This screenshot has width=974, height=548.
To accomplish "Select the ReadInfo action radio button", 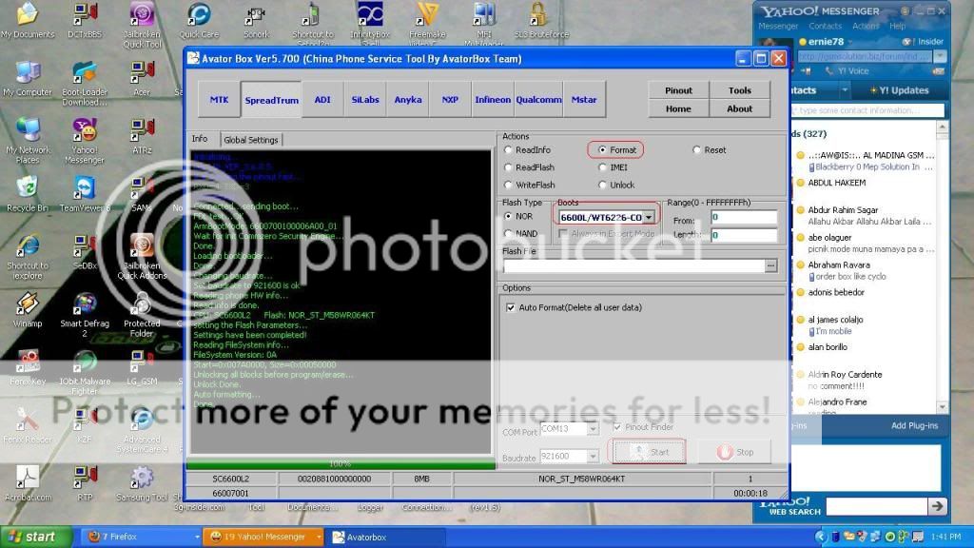I will click(x=510, y=150).
